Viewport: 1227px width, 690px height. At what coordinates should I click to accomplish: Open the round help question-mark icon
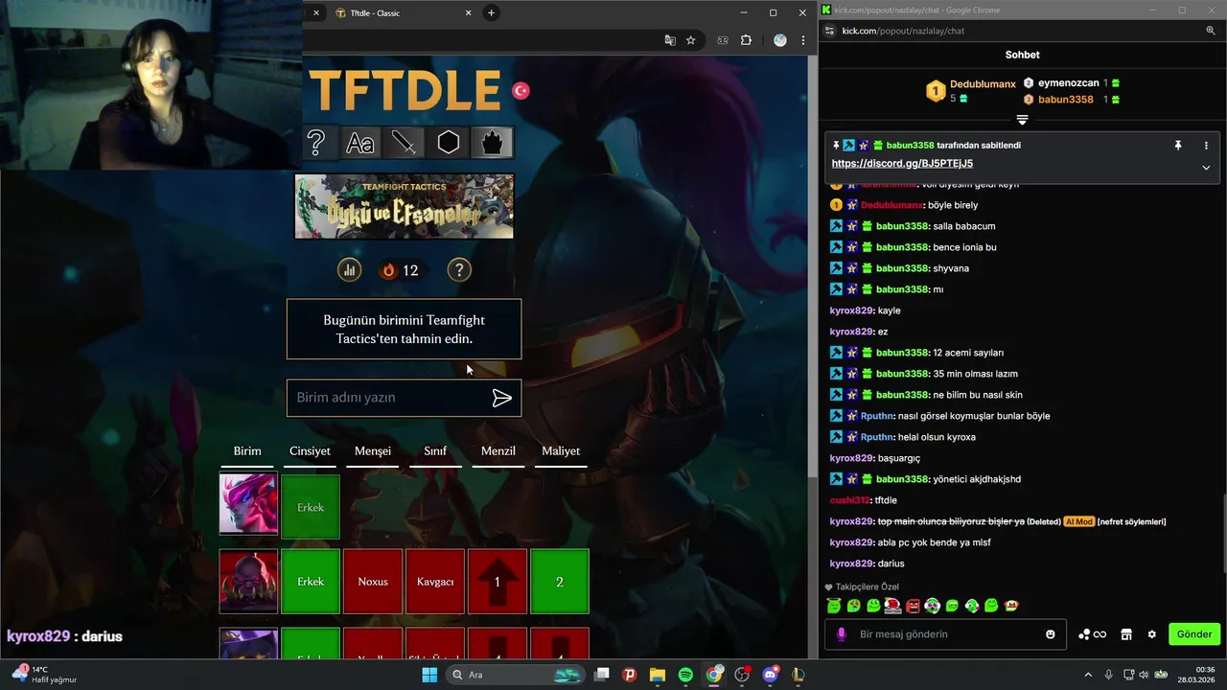pyautogui.click(x=459, y=270)
